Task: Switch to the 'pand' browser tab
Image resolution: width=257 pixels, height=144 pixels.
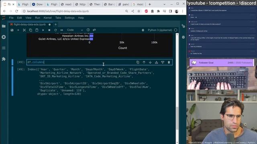Action: click(124, 4)
